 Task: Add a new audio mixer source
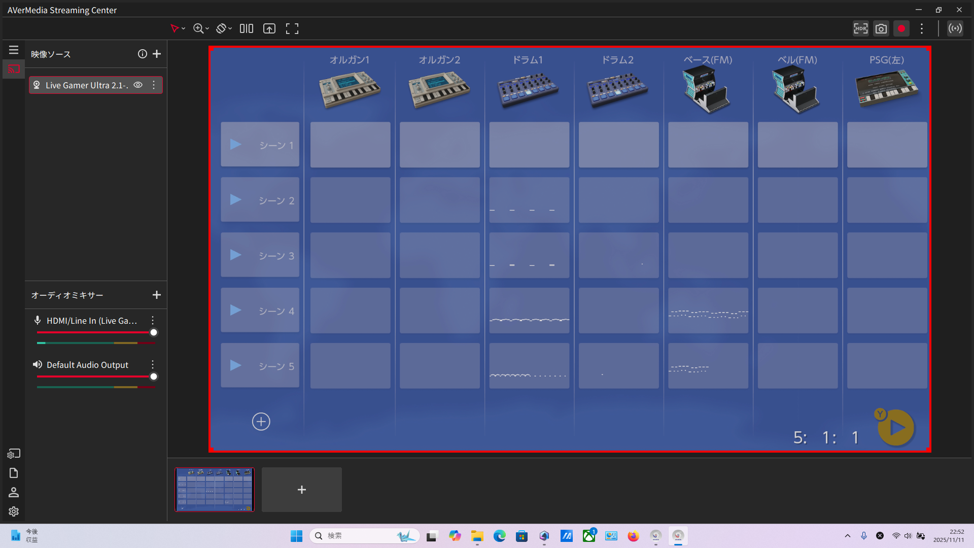tap(157, 295)
